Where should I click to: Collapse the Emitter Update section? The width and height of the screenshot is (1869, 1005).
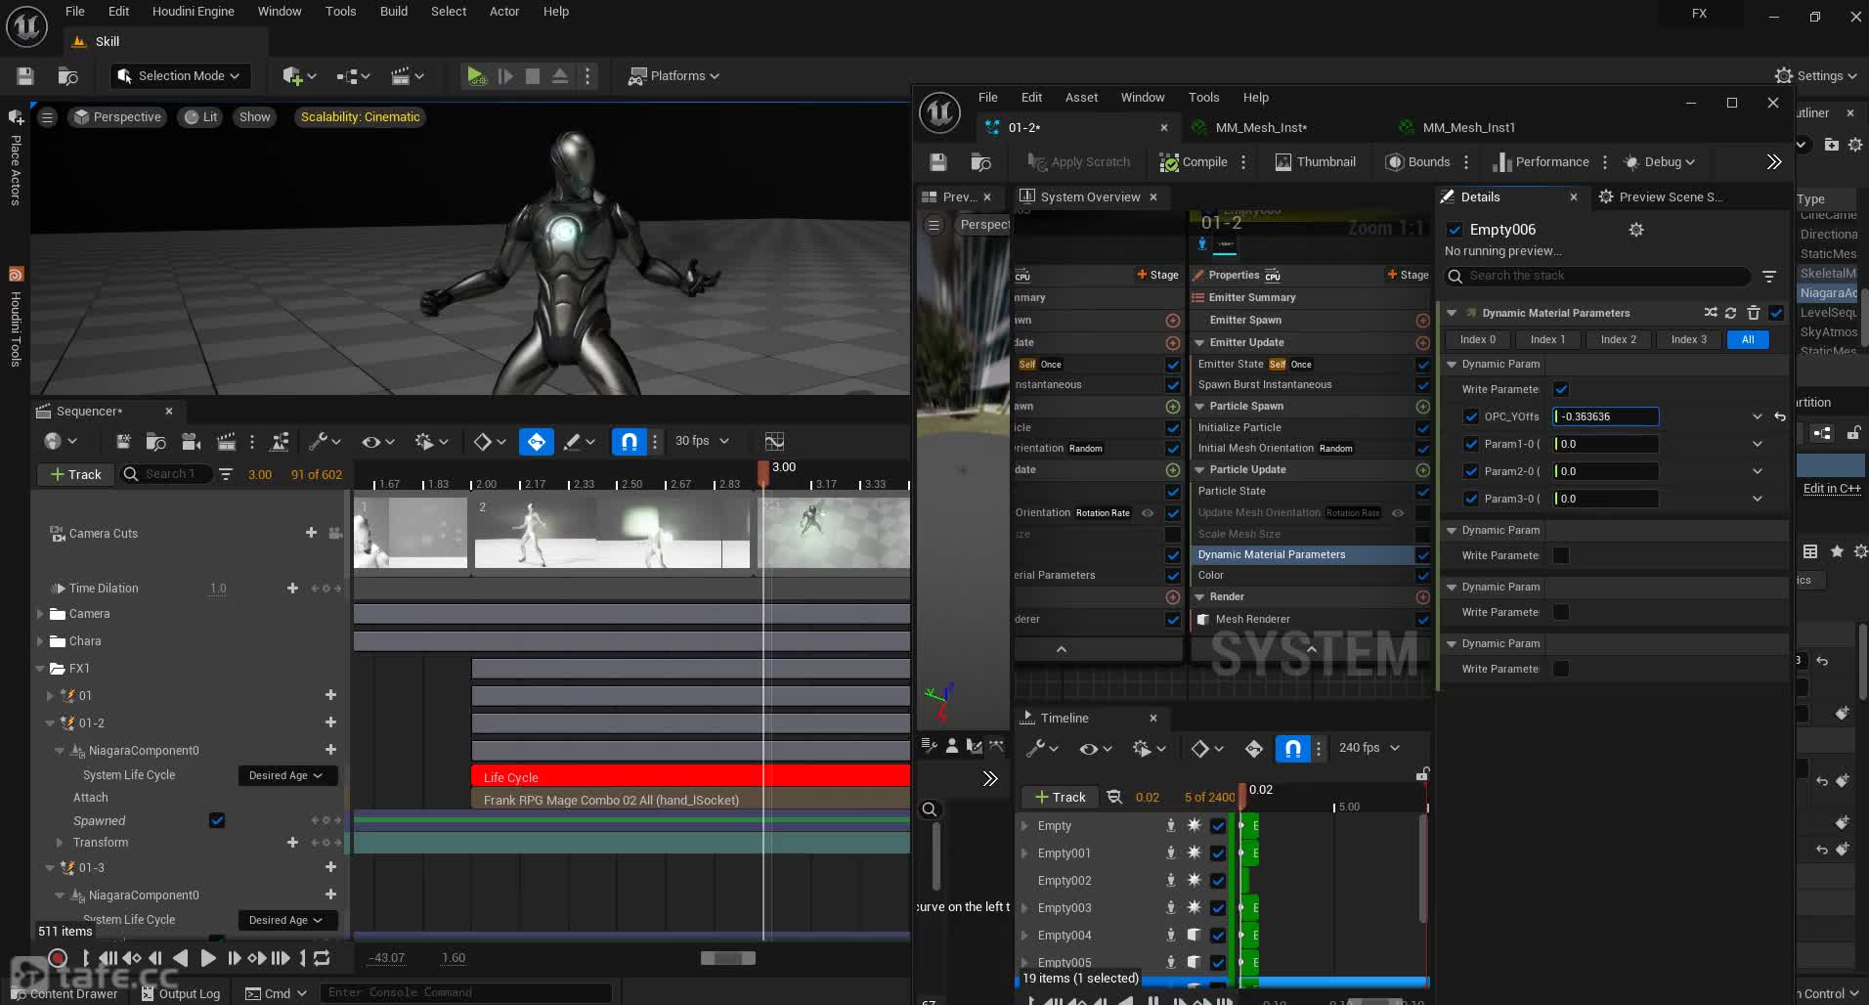coord(1199,343)
